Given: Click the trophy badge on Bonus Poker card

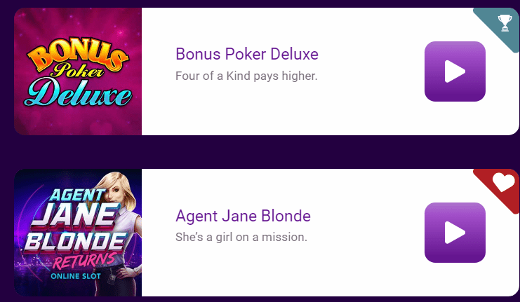Looking at the screenshot, I should 505,23.
